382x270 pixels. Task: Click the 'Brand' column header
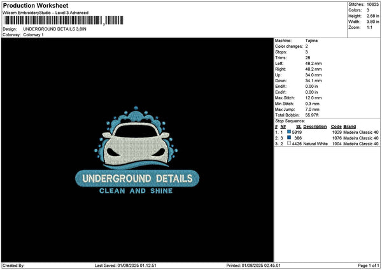(350, 127)
